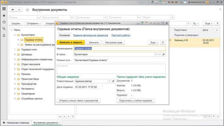Click the Наименование input field

click(x=120, y=48)
